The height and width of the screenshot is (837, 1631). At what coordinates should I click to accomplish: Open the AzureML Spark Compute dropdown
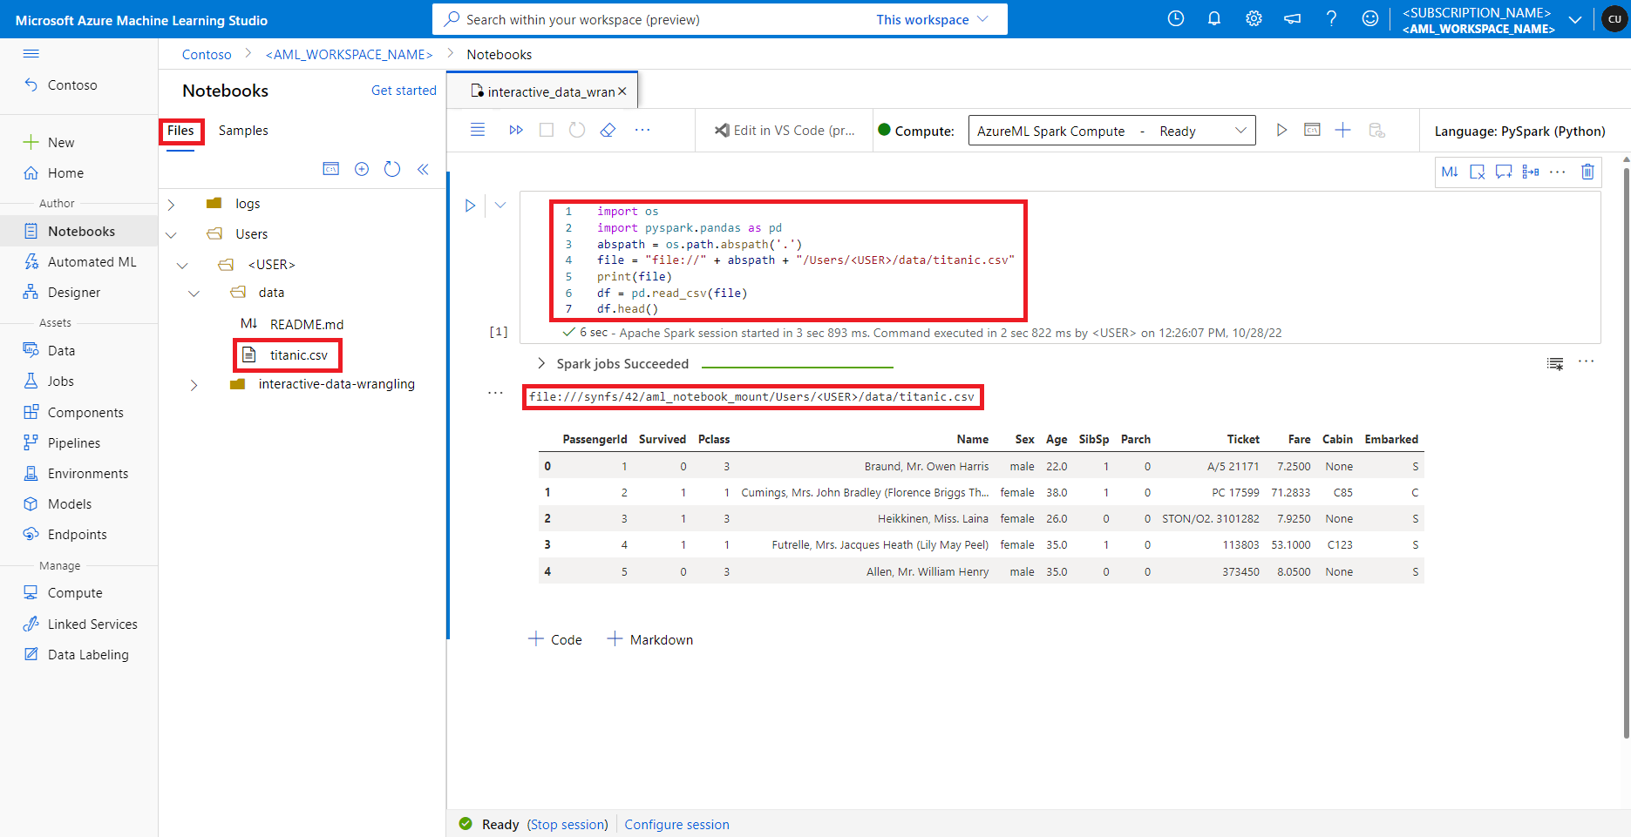pyautogui.click(x=1241, y=130)
